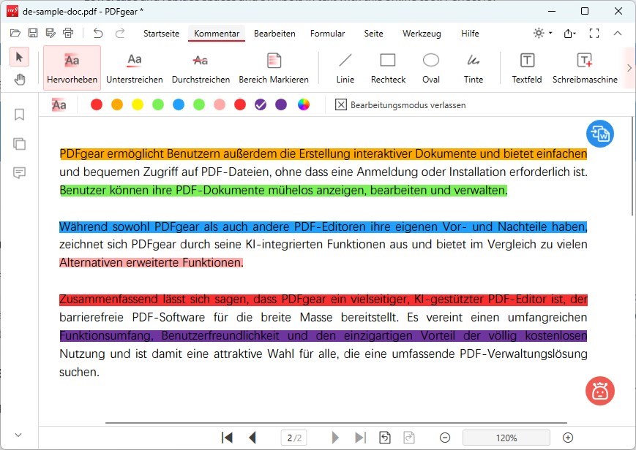This screenshot has width=636, height=450.
Task: Go to the next page
Action: [x=334, y=438]
